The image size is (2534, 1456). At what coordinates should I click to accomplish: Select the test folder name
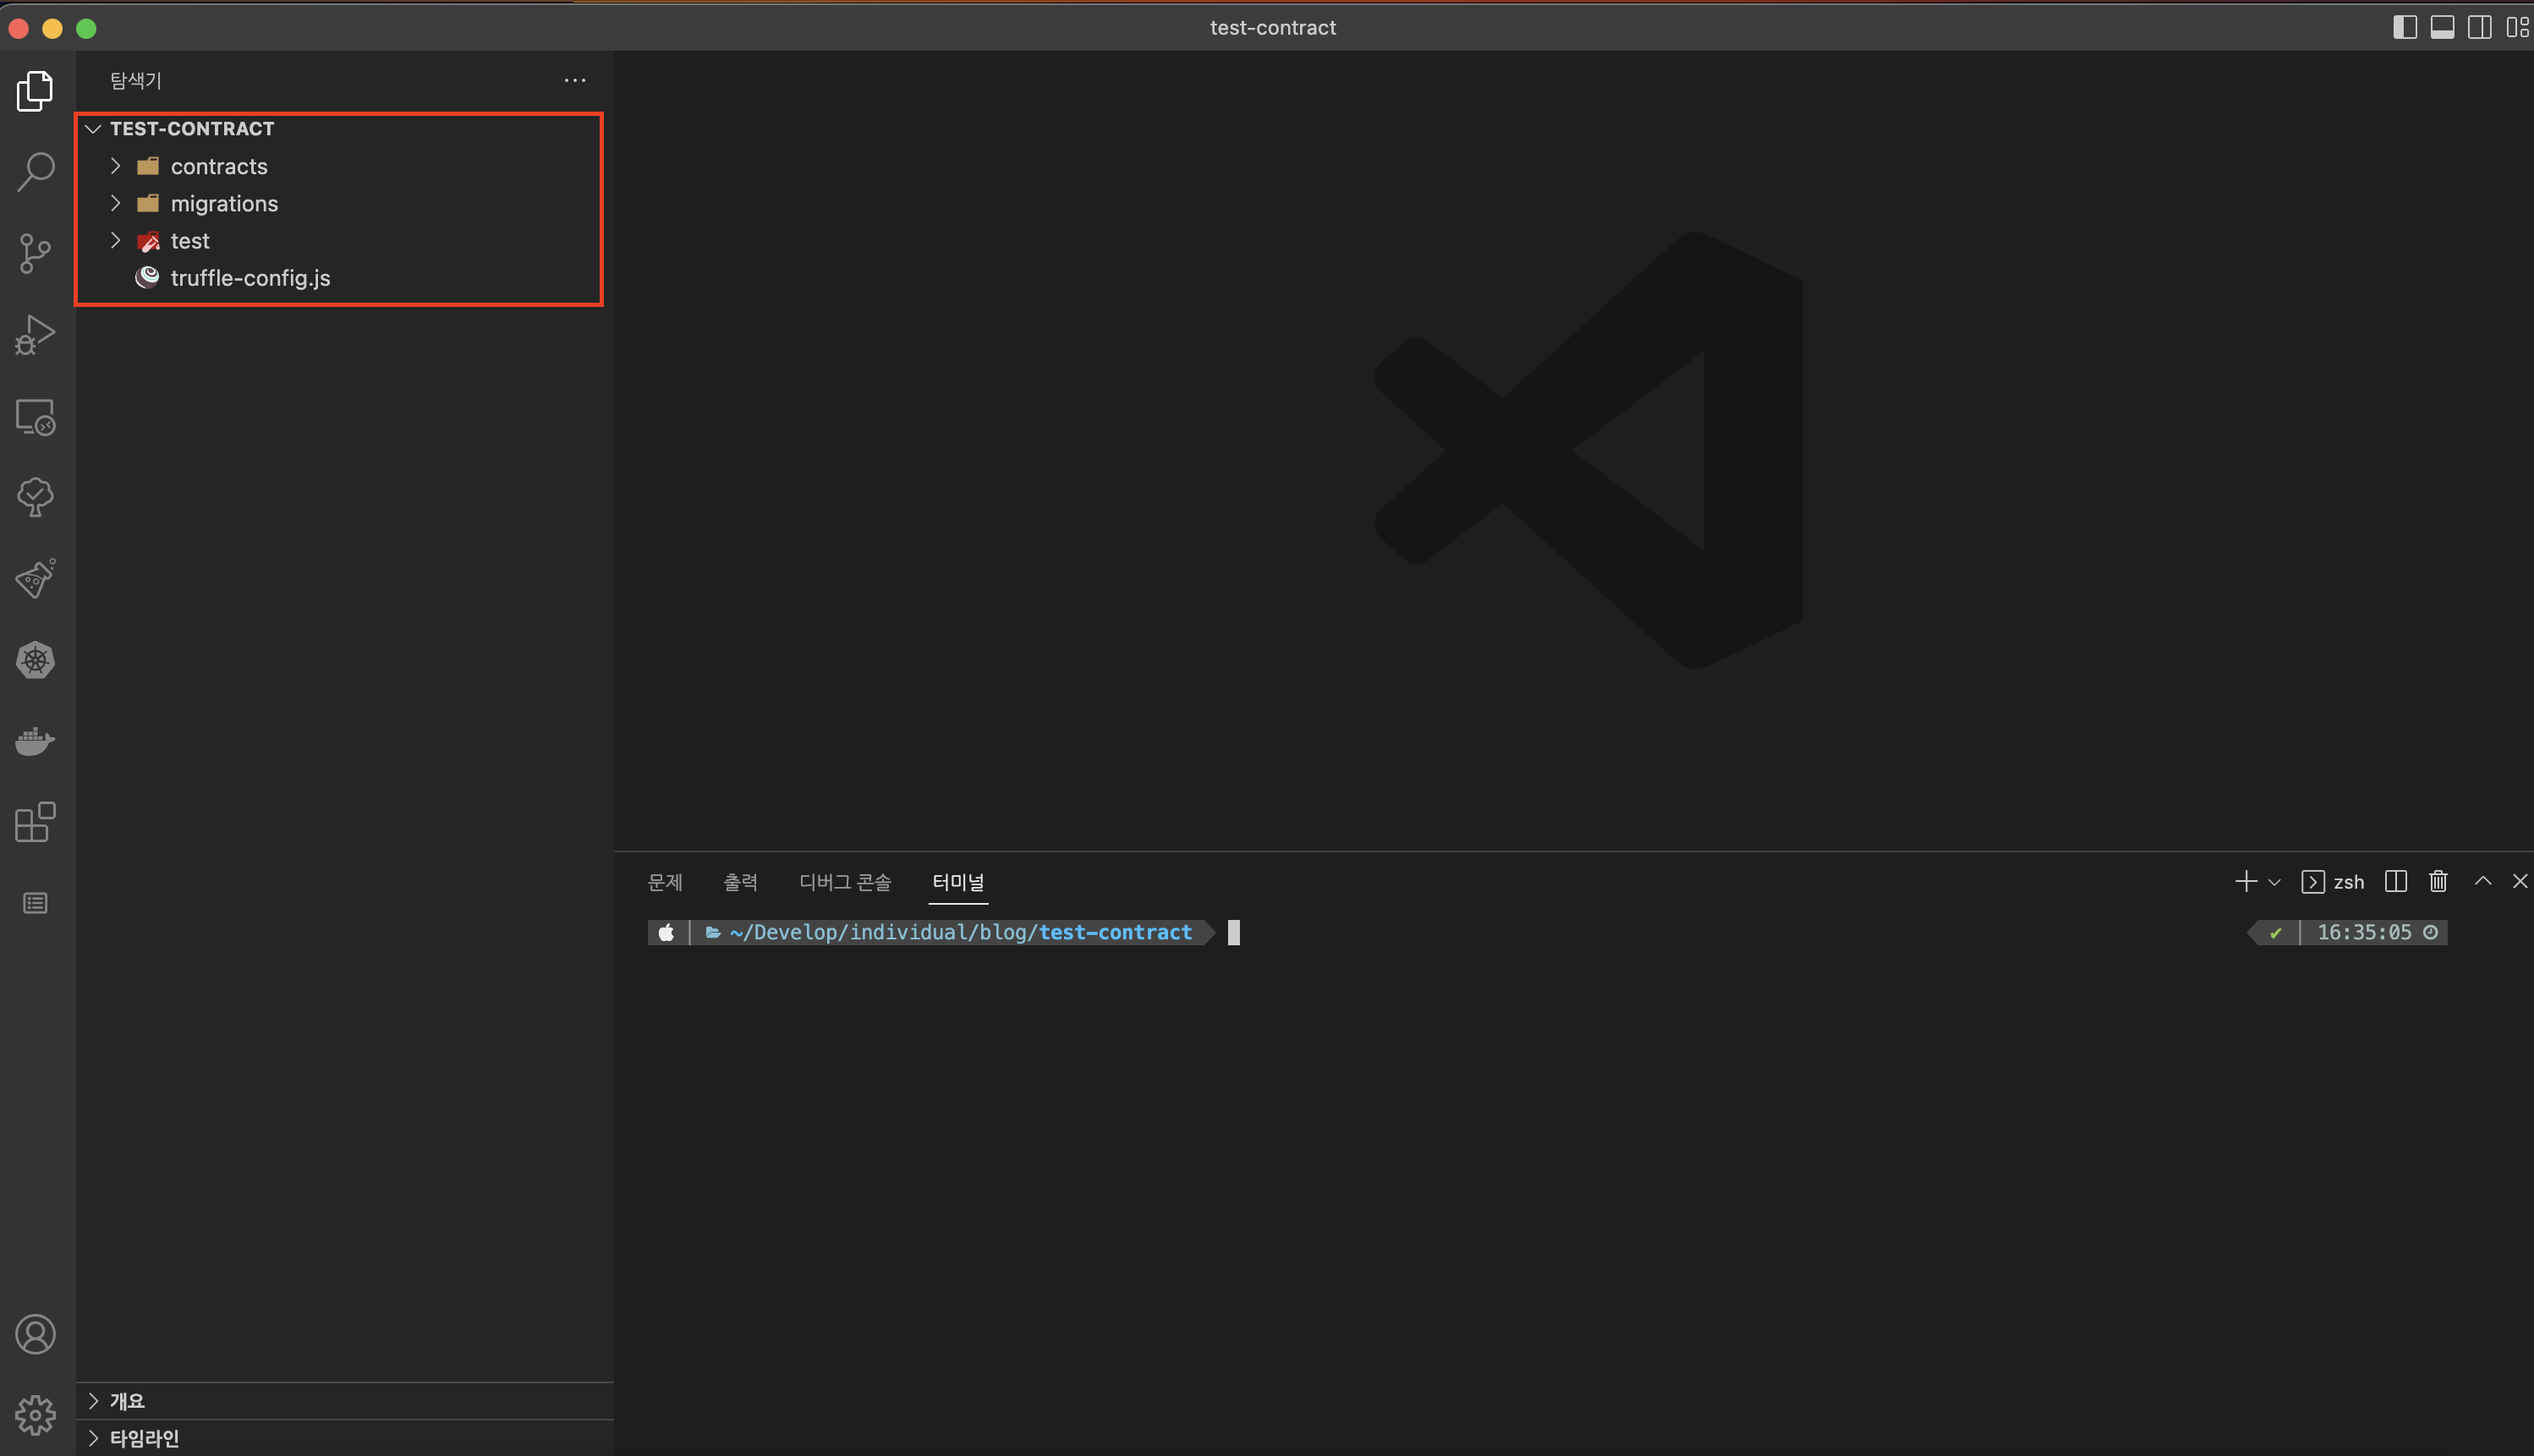(x=190, y=241)
